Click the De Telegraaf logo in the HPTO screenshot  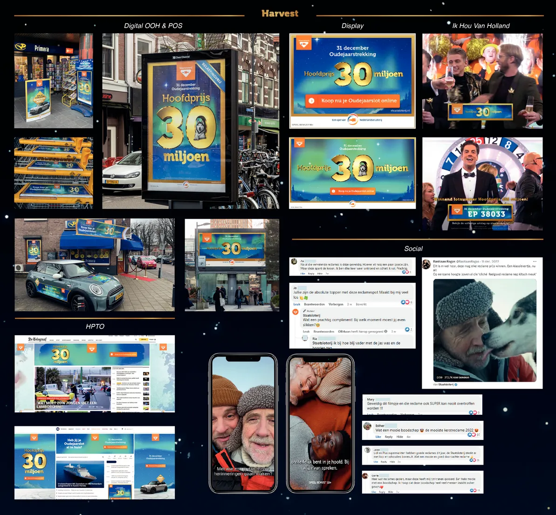click(x=37, y=339)
